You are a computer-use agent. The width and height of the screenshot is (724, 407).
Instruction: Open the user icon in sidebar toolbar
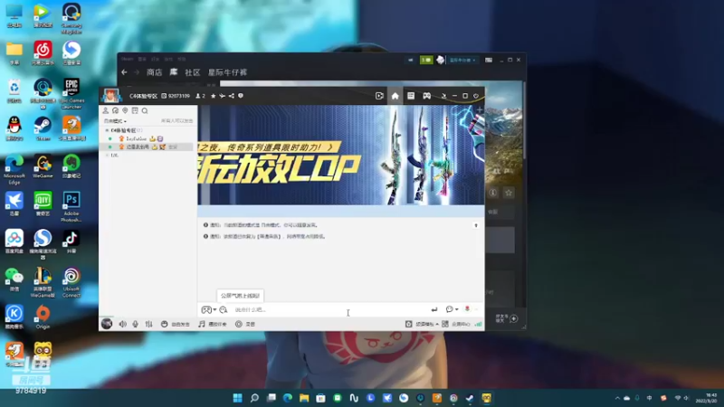pyautogui.click(x=105, y=110)
